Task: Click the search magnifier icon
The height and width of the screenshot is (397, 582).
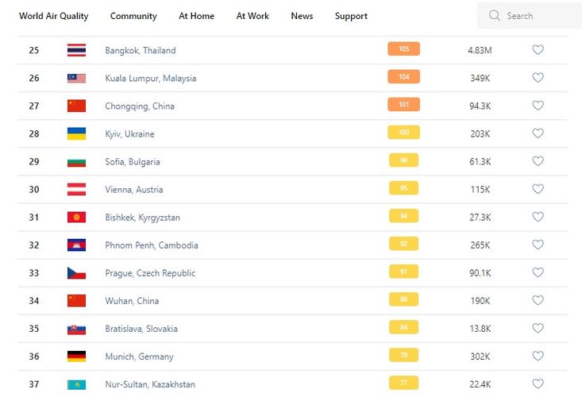Action: [495, 16]
